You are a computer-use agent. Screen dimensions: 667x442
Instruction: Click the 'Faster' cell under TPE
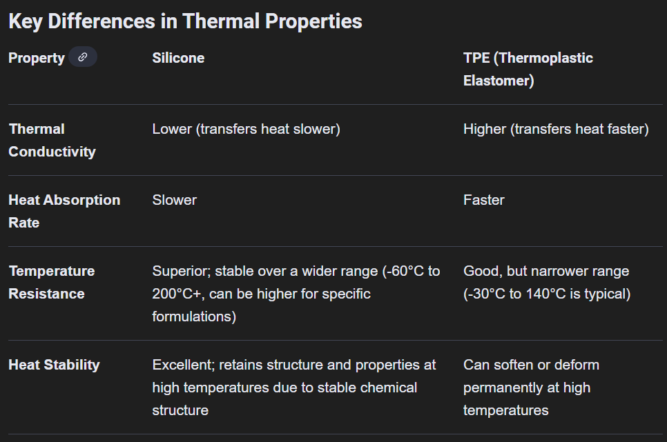483,200
